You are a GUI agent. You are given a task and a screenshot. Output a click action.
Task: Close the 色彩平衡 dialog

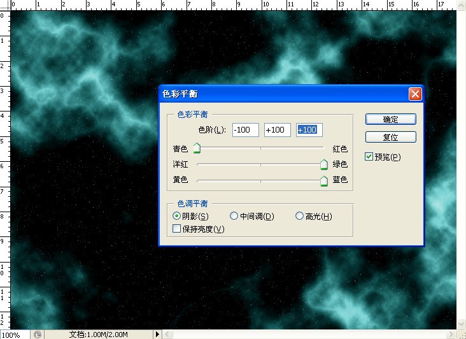(x=415, y=94)
